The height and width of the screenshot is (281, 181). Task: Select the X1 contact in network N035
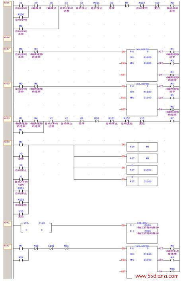coord(21,6)
